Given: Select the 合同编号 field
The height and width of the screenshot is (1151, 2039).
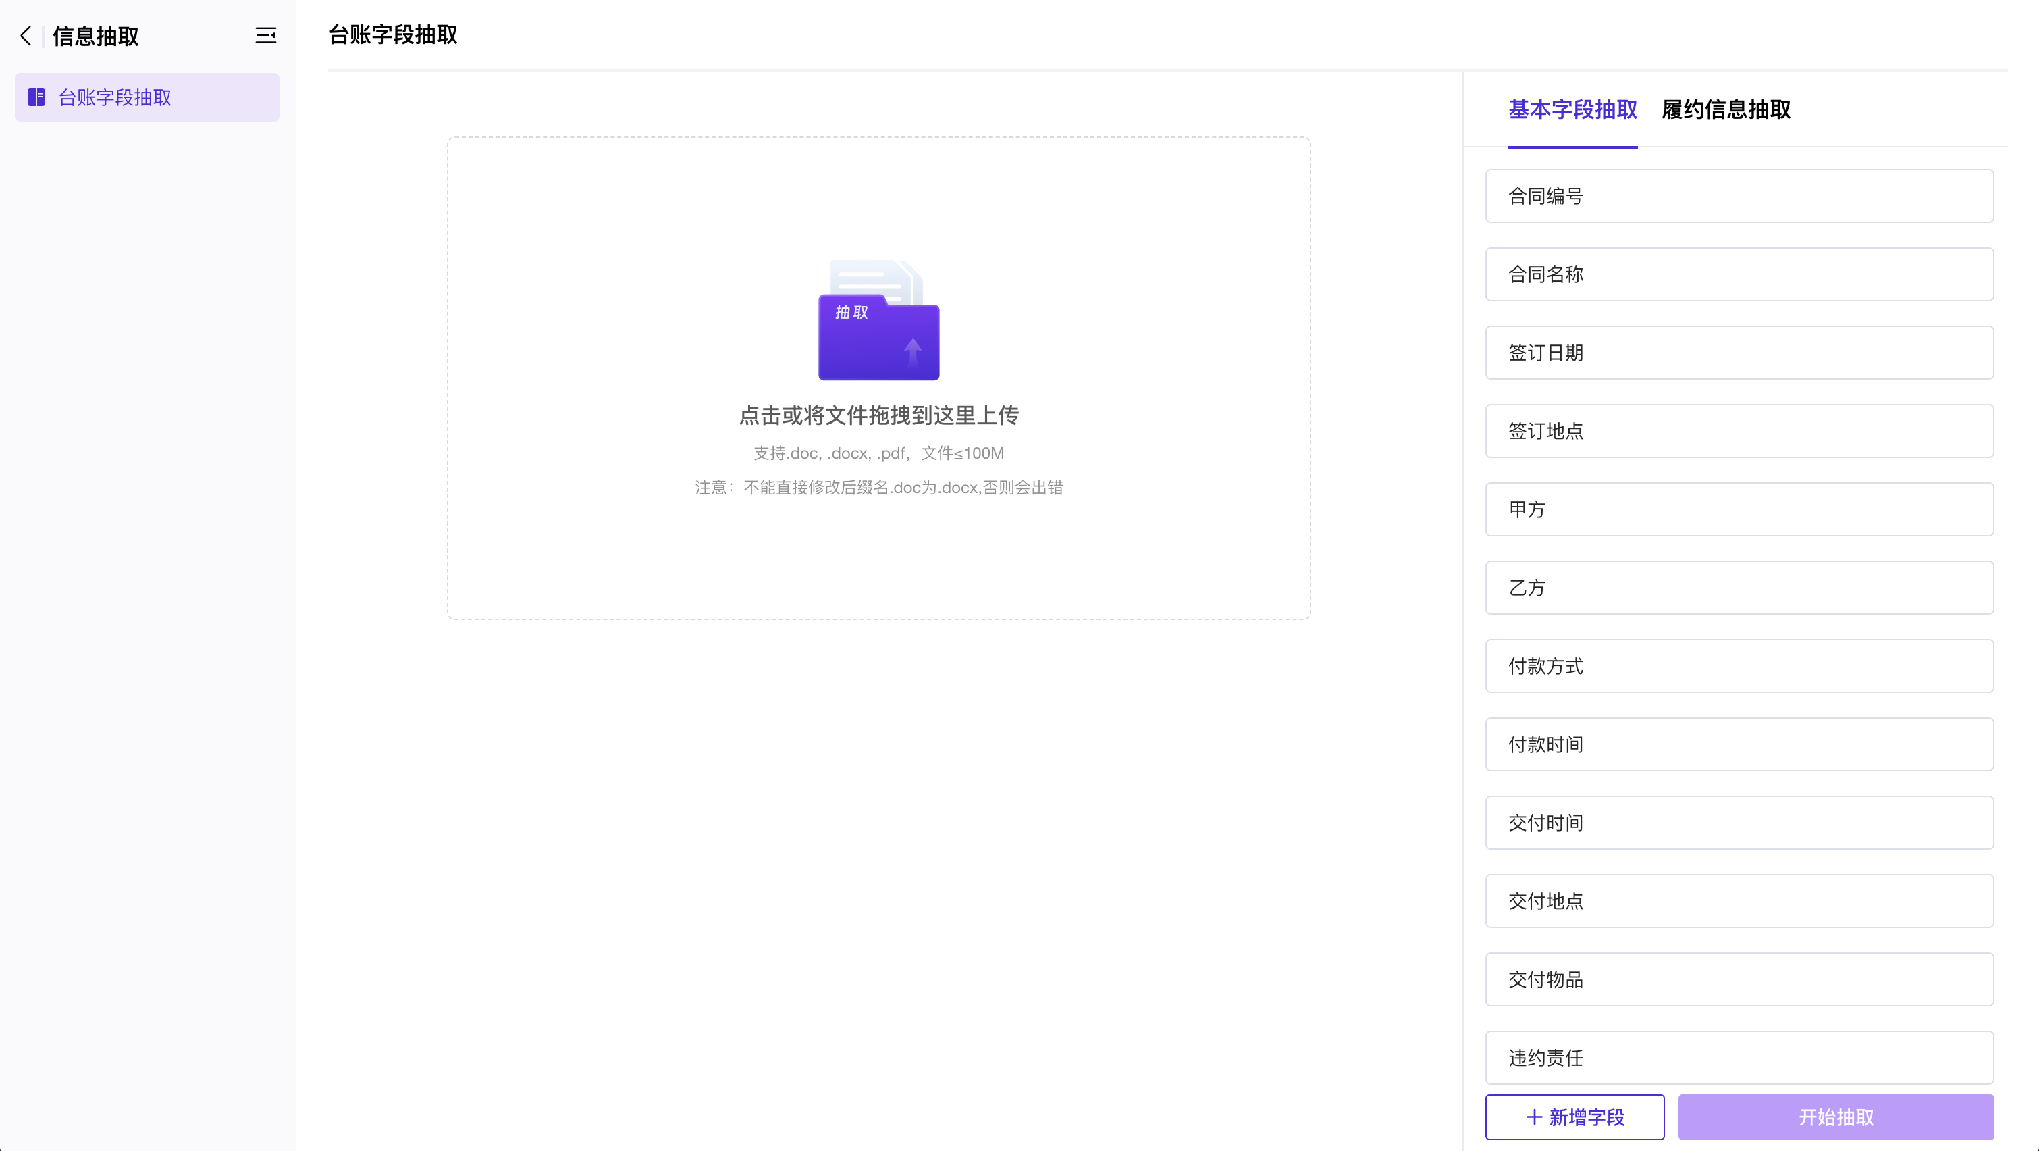Looking at the screenshot, I should tap(1739, 196).
